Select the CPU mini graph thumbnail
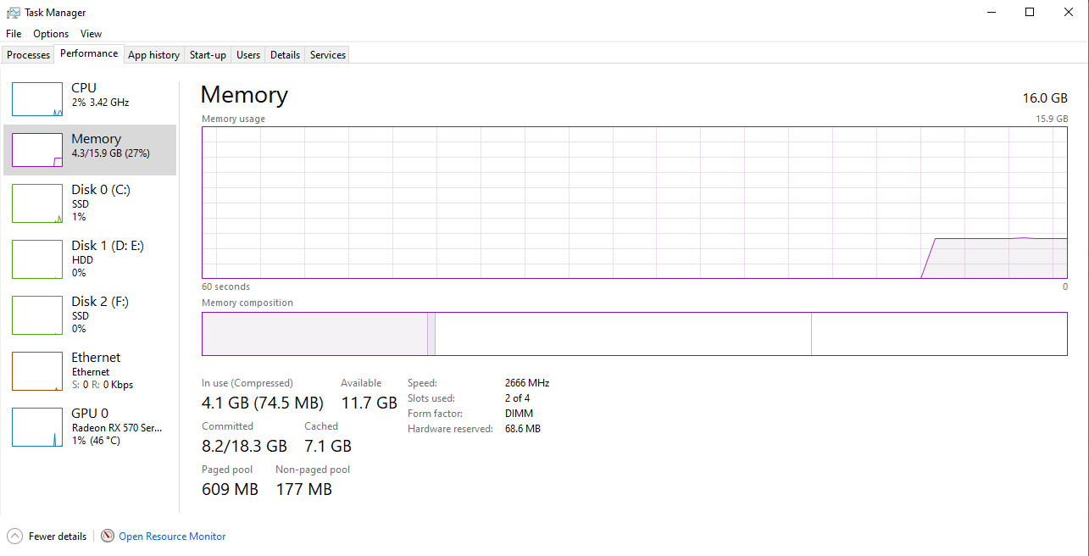This screenshot has height=556, width=1089. coord(37,99)
